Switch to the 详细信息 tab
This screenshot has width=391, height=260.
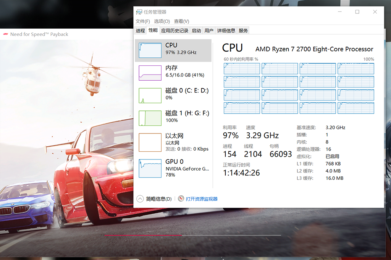226,31
